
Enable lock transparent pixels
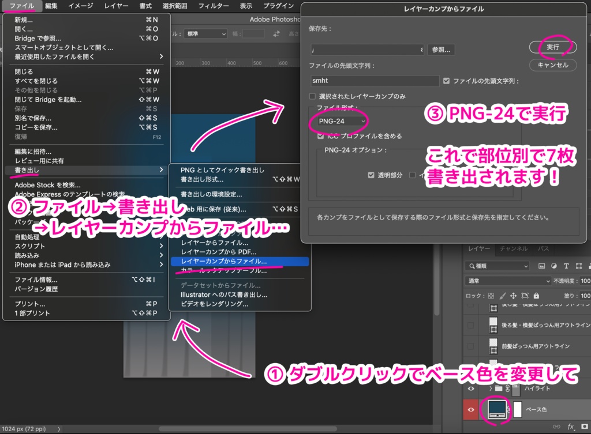(491, 296)
